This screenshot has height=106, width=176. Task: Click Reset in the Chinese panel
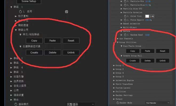click(x=71, y=40)
